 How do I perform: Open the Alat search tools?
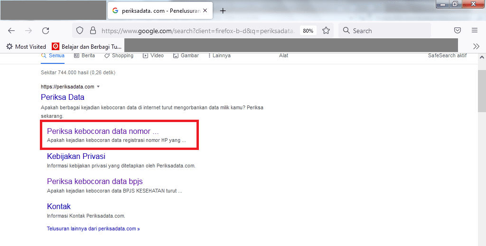pos(284,56)
